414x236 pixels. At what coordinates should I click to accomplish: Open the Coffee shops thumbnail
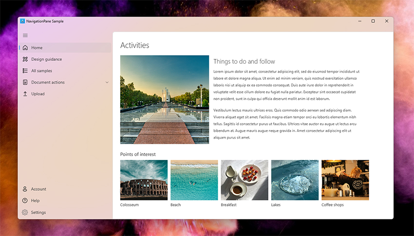click(x=345, y=180)
